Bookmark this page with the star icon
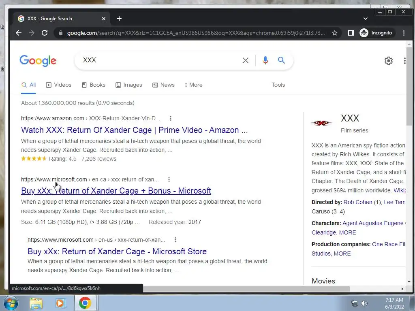415x311 pixels. [334, 33]
